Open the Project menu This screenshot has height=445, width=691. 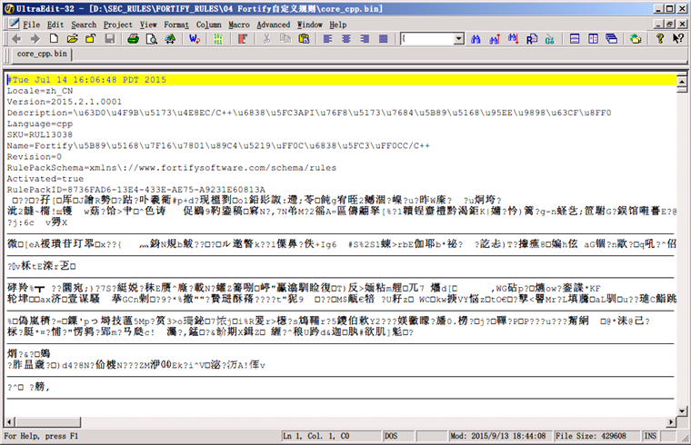(117, 25)
